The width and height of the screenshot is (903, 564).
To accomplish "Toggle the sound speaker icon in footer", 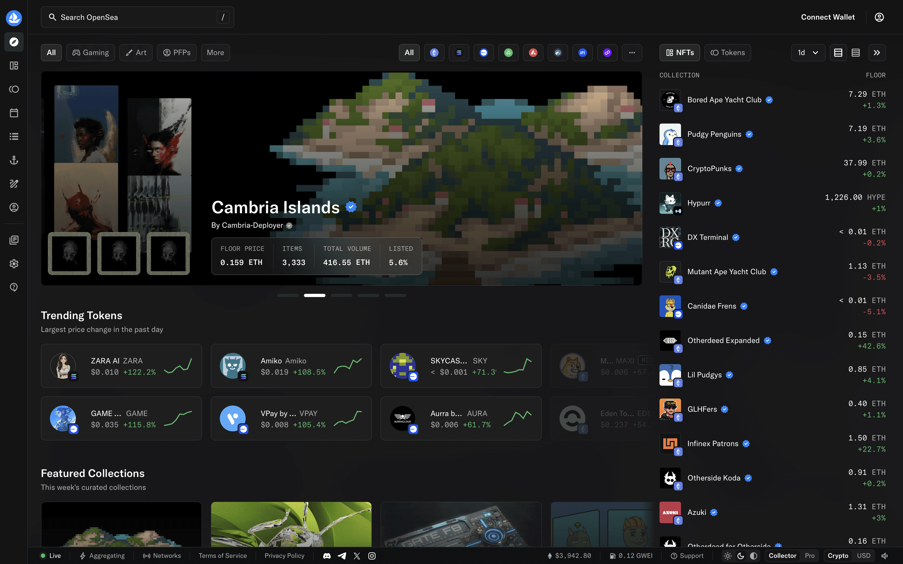I will click(x=885, y=556).
